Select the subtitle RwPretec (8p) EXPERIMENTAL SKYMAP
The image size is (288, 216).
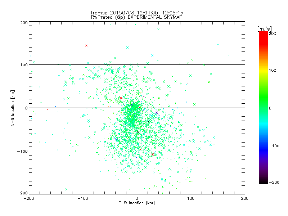(136, 17)
